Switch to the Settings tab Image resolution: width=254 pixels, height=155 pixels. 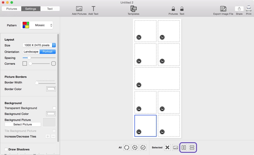[30, 9]
